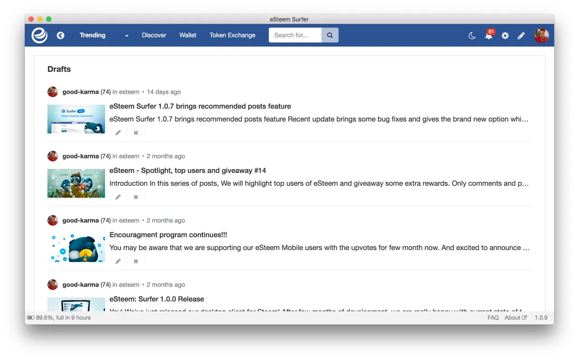Click author avatar on the Spotlight draft

point(52,156)
